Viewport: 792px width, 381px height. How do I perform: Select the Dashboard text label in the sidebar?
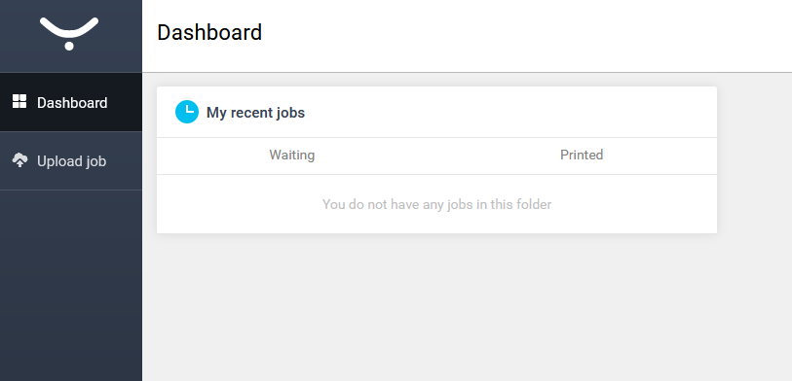(72, 103)
